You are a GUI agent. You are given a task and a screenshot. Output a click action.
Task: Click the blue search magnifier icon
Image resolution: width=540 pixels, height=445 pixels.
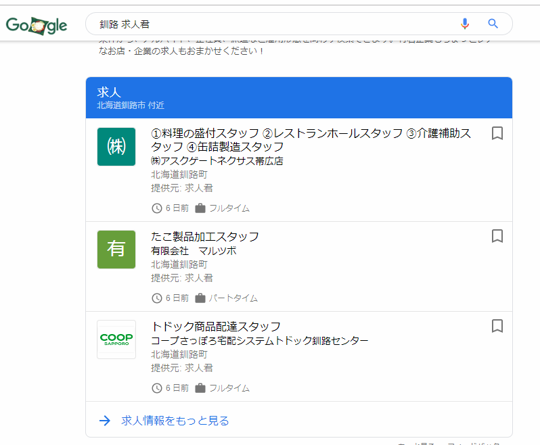tap(493, 24)
